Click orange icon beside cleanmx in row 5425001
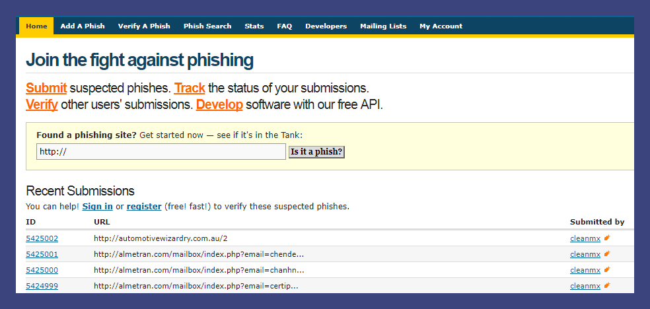650x309 pixels. [x=607, y=254]
